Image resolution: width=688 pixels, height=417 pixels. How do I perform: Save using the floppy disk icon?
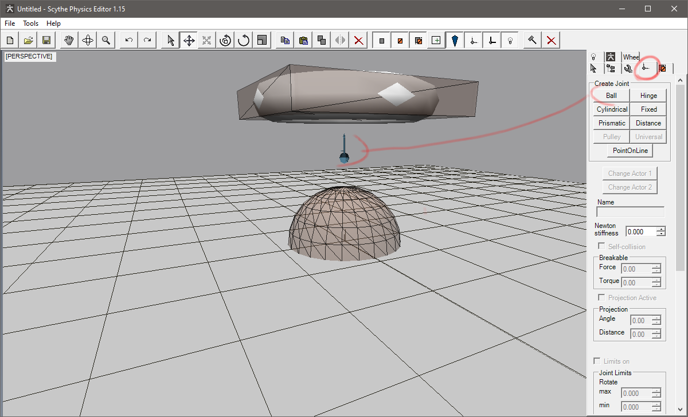(46, 40)
